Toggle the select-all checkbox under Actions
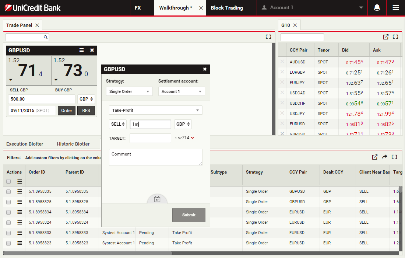The width and height of the screenshot is (405, 258). point(8,181)
